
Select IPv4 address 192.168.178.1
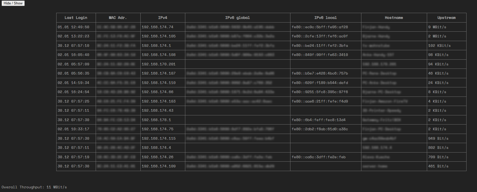[156, 120]
